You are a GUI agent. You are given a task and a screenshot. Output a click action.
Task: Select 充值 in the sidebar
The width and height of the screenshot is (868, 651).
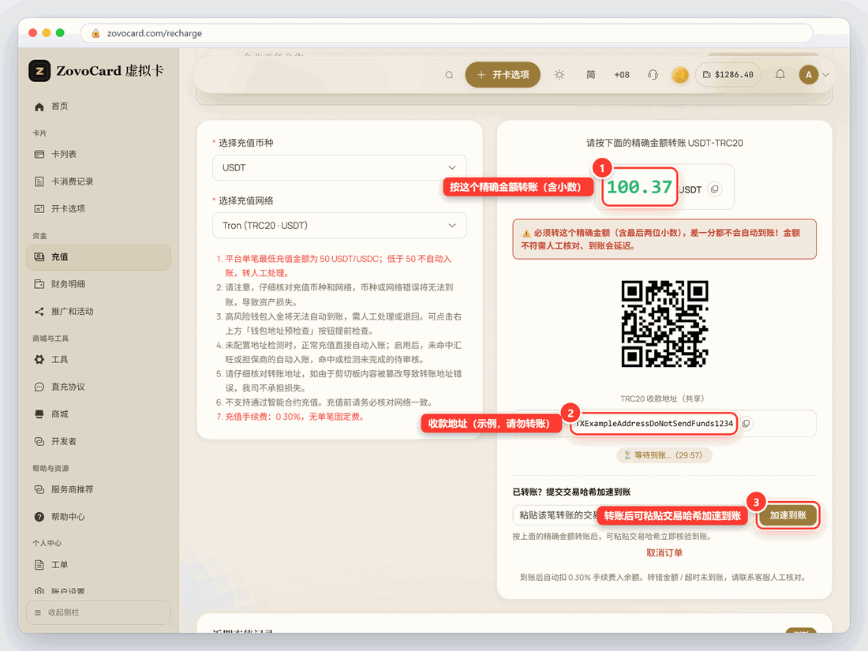tap(98, 257)
